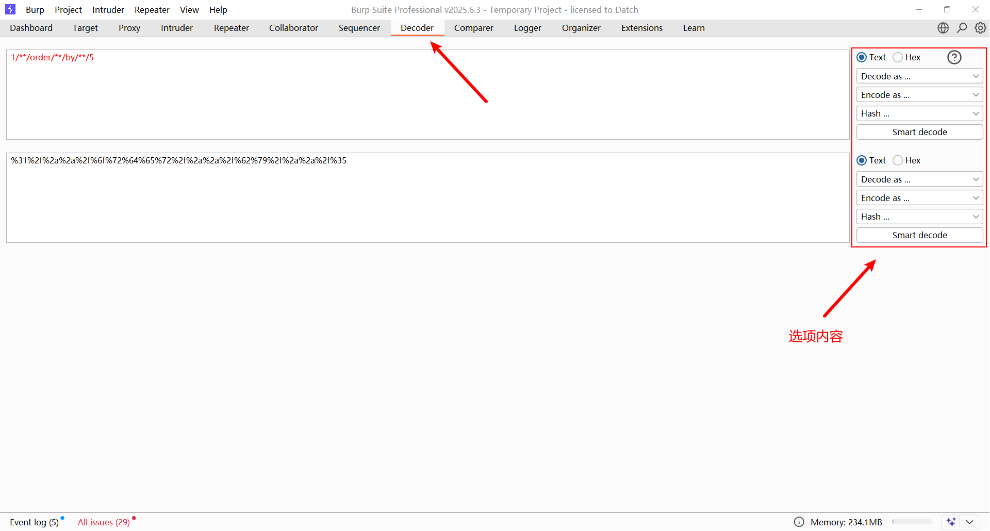Select Text radio in second decoder panel
This screenshot has width=990, height=531.
pyautogui.click(x=862, y=160)
